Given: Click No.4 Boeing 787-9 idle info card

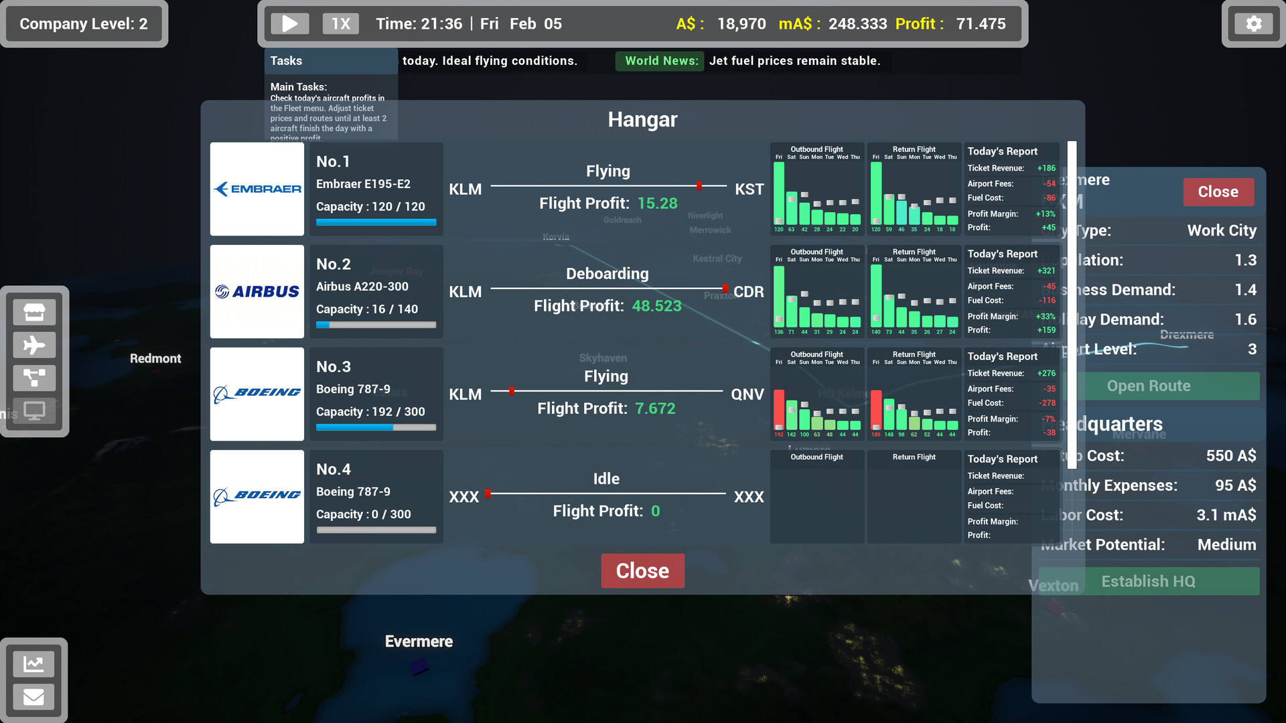Looking at the screenshot, I should point(376,496).
